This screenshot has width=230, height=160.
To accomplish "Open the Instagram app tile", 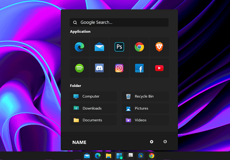I will pos(119,68).
